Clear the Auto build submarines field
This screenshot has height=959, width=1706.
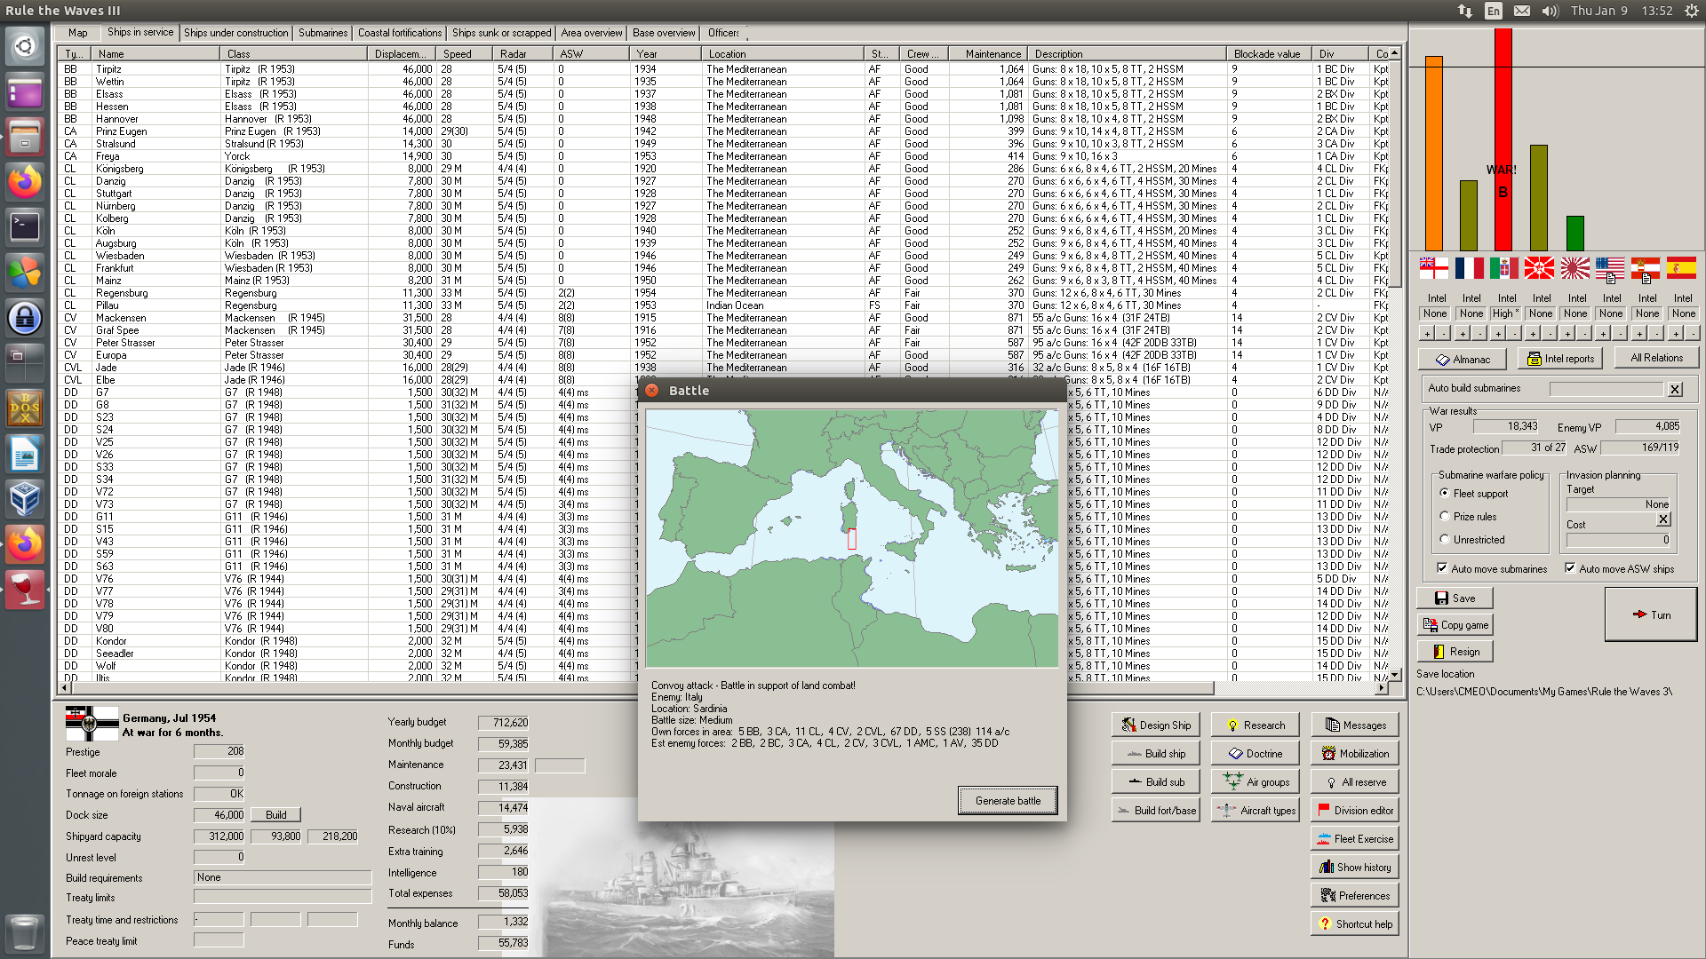point(1675,389)
